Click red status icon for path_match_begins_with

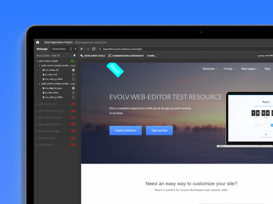pyautogui.click(x=72, y=110)
